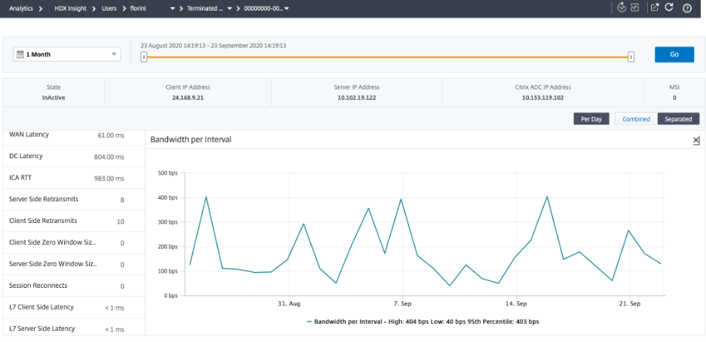This screenshot has width=706, height=342.
Task: Click the export/open external icon
Action: [655, 8]
